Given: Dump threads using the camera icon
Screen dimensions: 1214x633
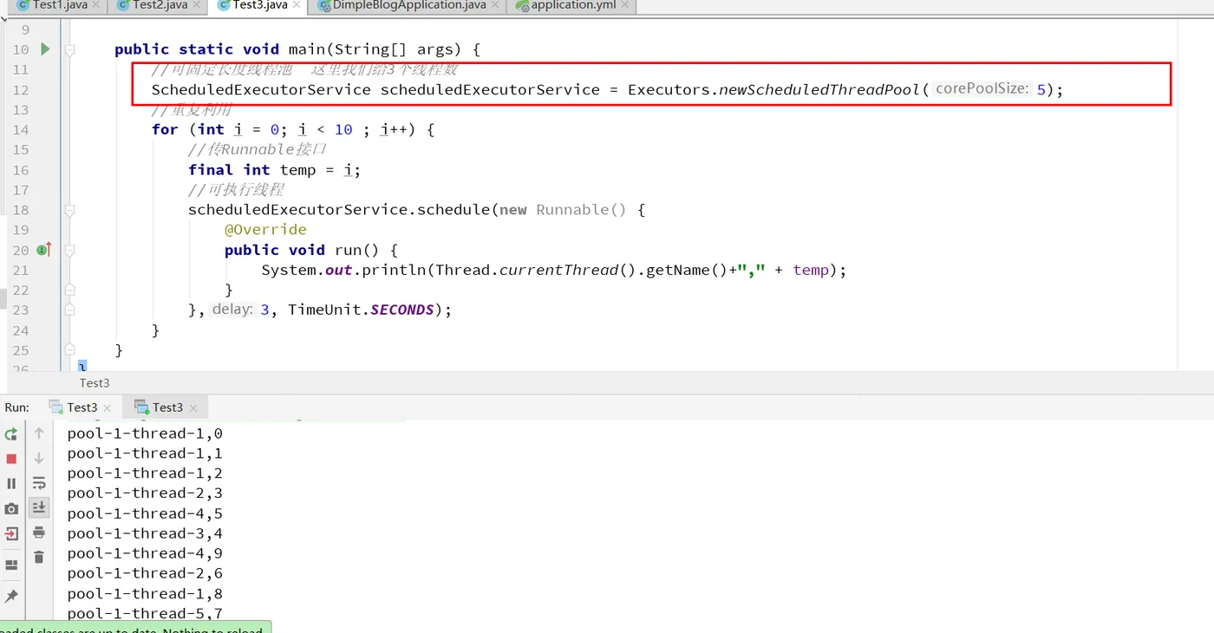Looking at the screenshot, I should pyautogui.click(x=11, y=509).
